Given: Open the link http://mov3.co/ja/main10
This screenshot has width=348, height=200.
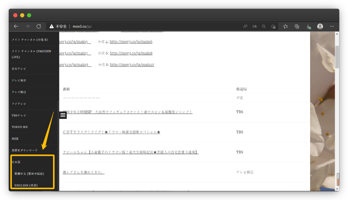Looking at the screenshot, I should [132, 65].
